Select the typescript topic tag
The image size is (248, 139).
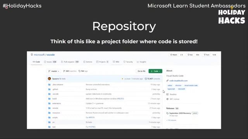pyautogui.click(x=171, y=89)
